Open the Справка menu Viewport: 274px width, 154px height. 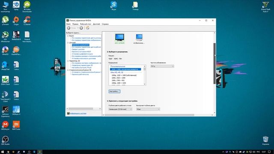[105, 24]
